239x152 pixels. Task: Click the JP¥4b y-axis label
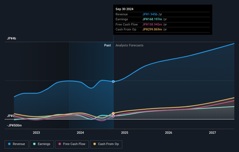[x=11, y=38]
